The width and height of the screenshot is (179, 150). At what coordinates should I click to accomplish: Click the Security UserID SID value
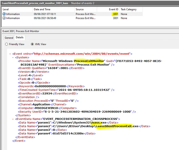click(87, 112)
